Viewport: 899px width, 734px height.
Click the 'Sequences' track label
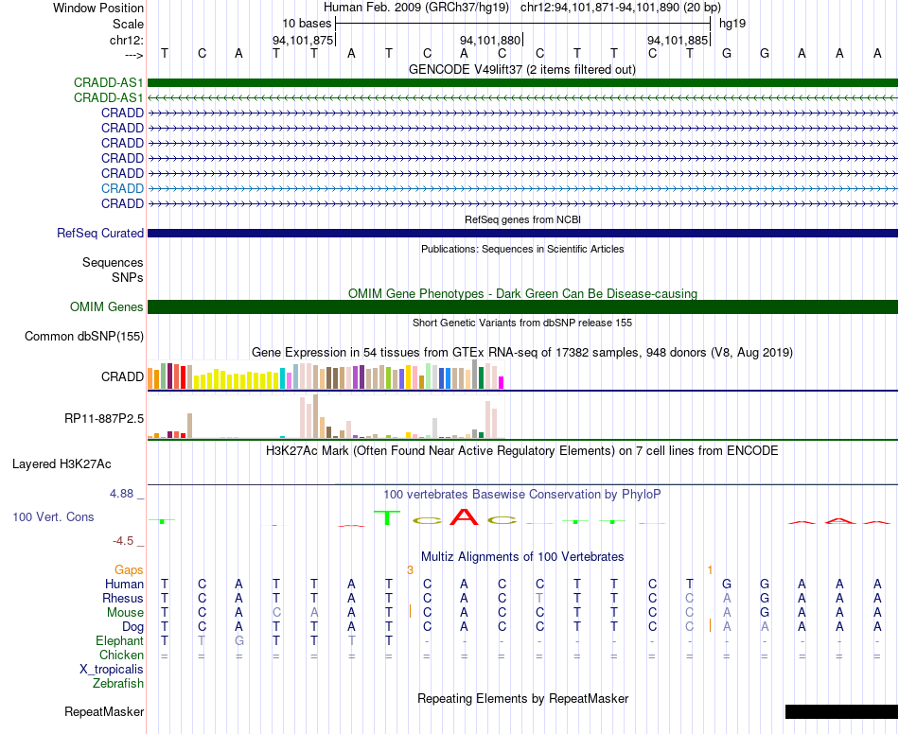pos(113,262)
